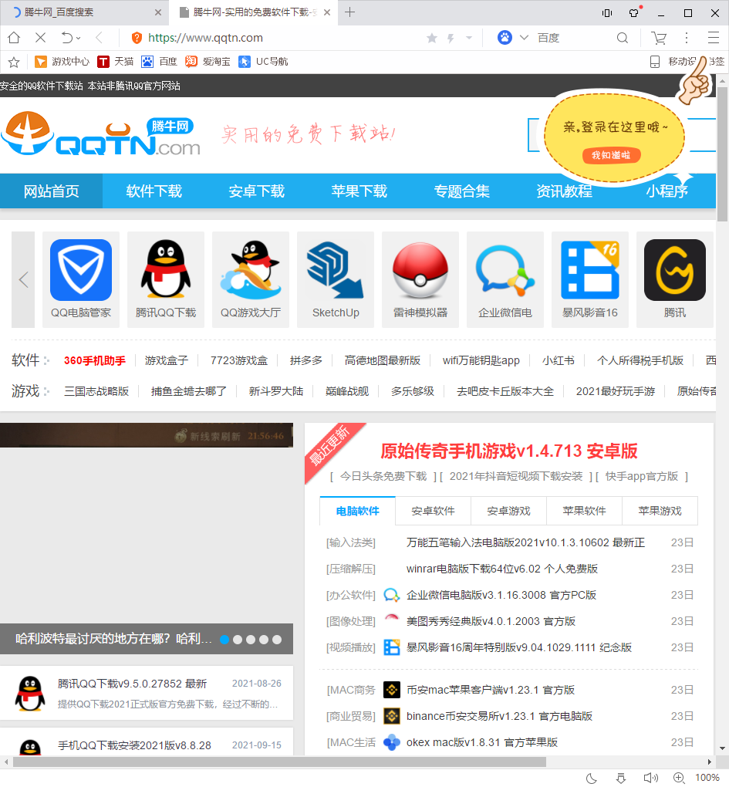Image resolution: width=729 pixels, height=787 pixels.
Task: Open UC导航 bookmark
Action: click(x=263, y=62)
